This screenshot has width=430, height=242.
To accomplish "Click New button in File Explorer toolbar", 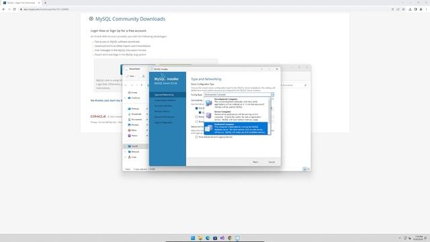I will [131, 76].
